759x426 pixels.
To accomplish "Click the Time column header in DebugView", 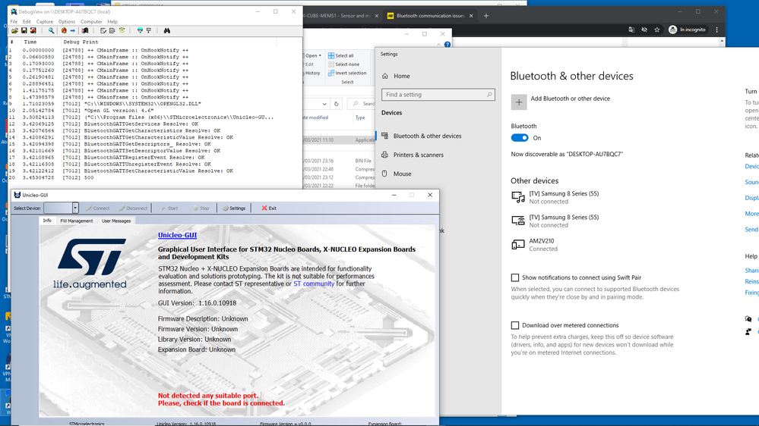I will (x=30, y=42).
